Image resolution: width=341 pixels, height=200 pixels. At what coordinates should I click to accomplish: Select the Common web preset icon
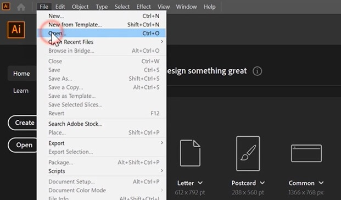[x=306, y=153]
